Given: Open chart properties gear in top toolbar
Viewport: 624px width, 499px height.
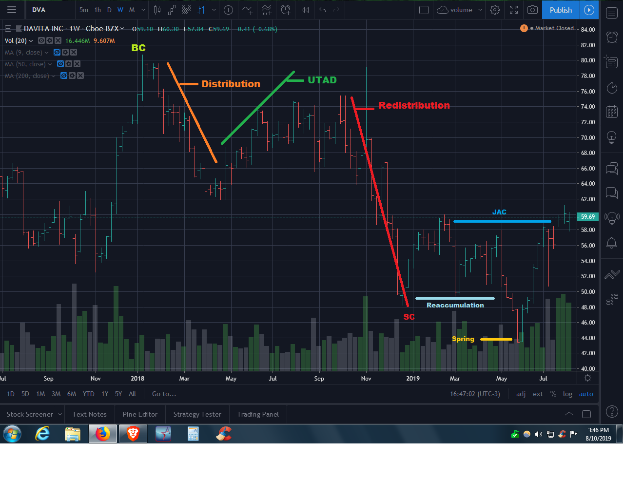Looking at the screenshot, I should (x=495, y=10).
